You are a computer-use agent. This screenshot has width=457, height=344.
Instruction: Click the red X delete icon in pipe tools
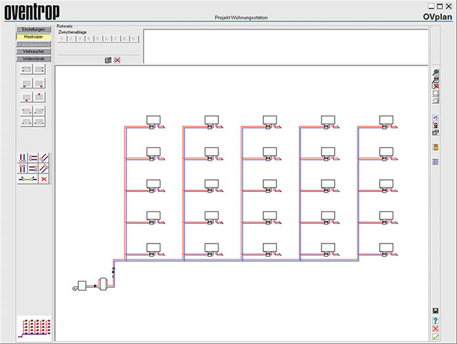pos(44,179)
